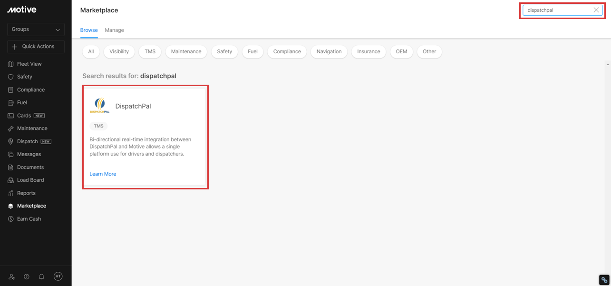Screen dimensions: 611x286
Task: Open user admin settings icon
Action: pyautogui.click(x=12, y=276)
